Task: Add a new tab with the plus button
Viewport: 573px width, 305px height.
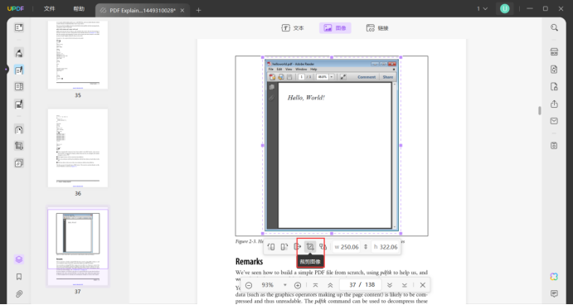Action: pyautogui.click(x=198, y=10)
